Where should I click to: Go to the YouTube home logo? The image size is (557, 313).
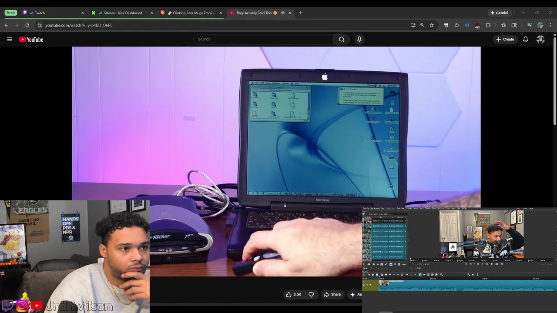(x=31, y=40)
